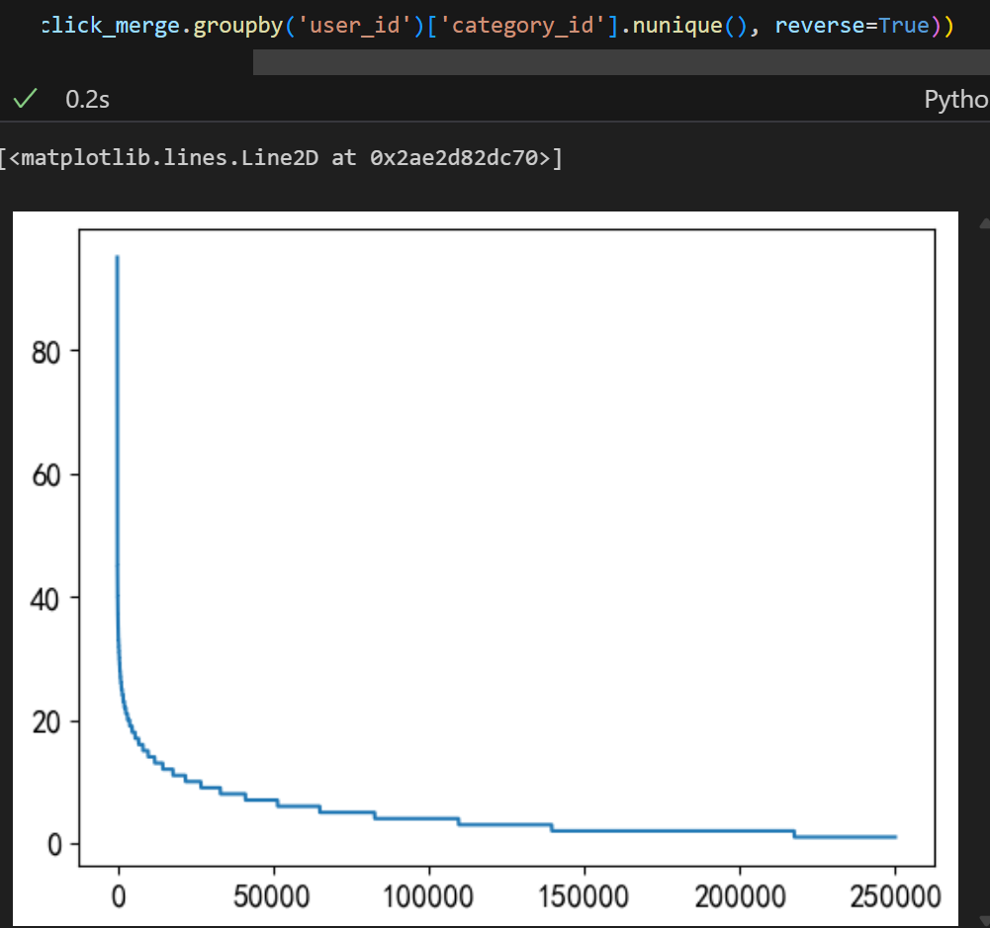The height and width of the screenshot is (928, 990).
Task: Click the y-axis tick label 20
Action: (46, 721)
